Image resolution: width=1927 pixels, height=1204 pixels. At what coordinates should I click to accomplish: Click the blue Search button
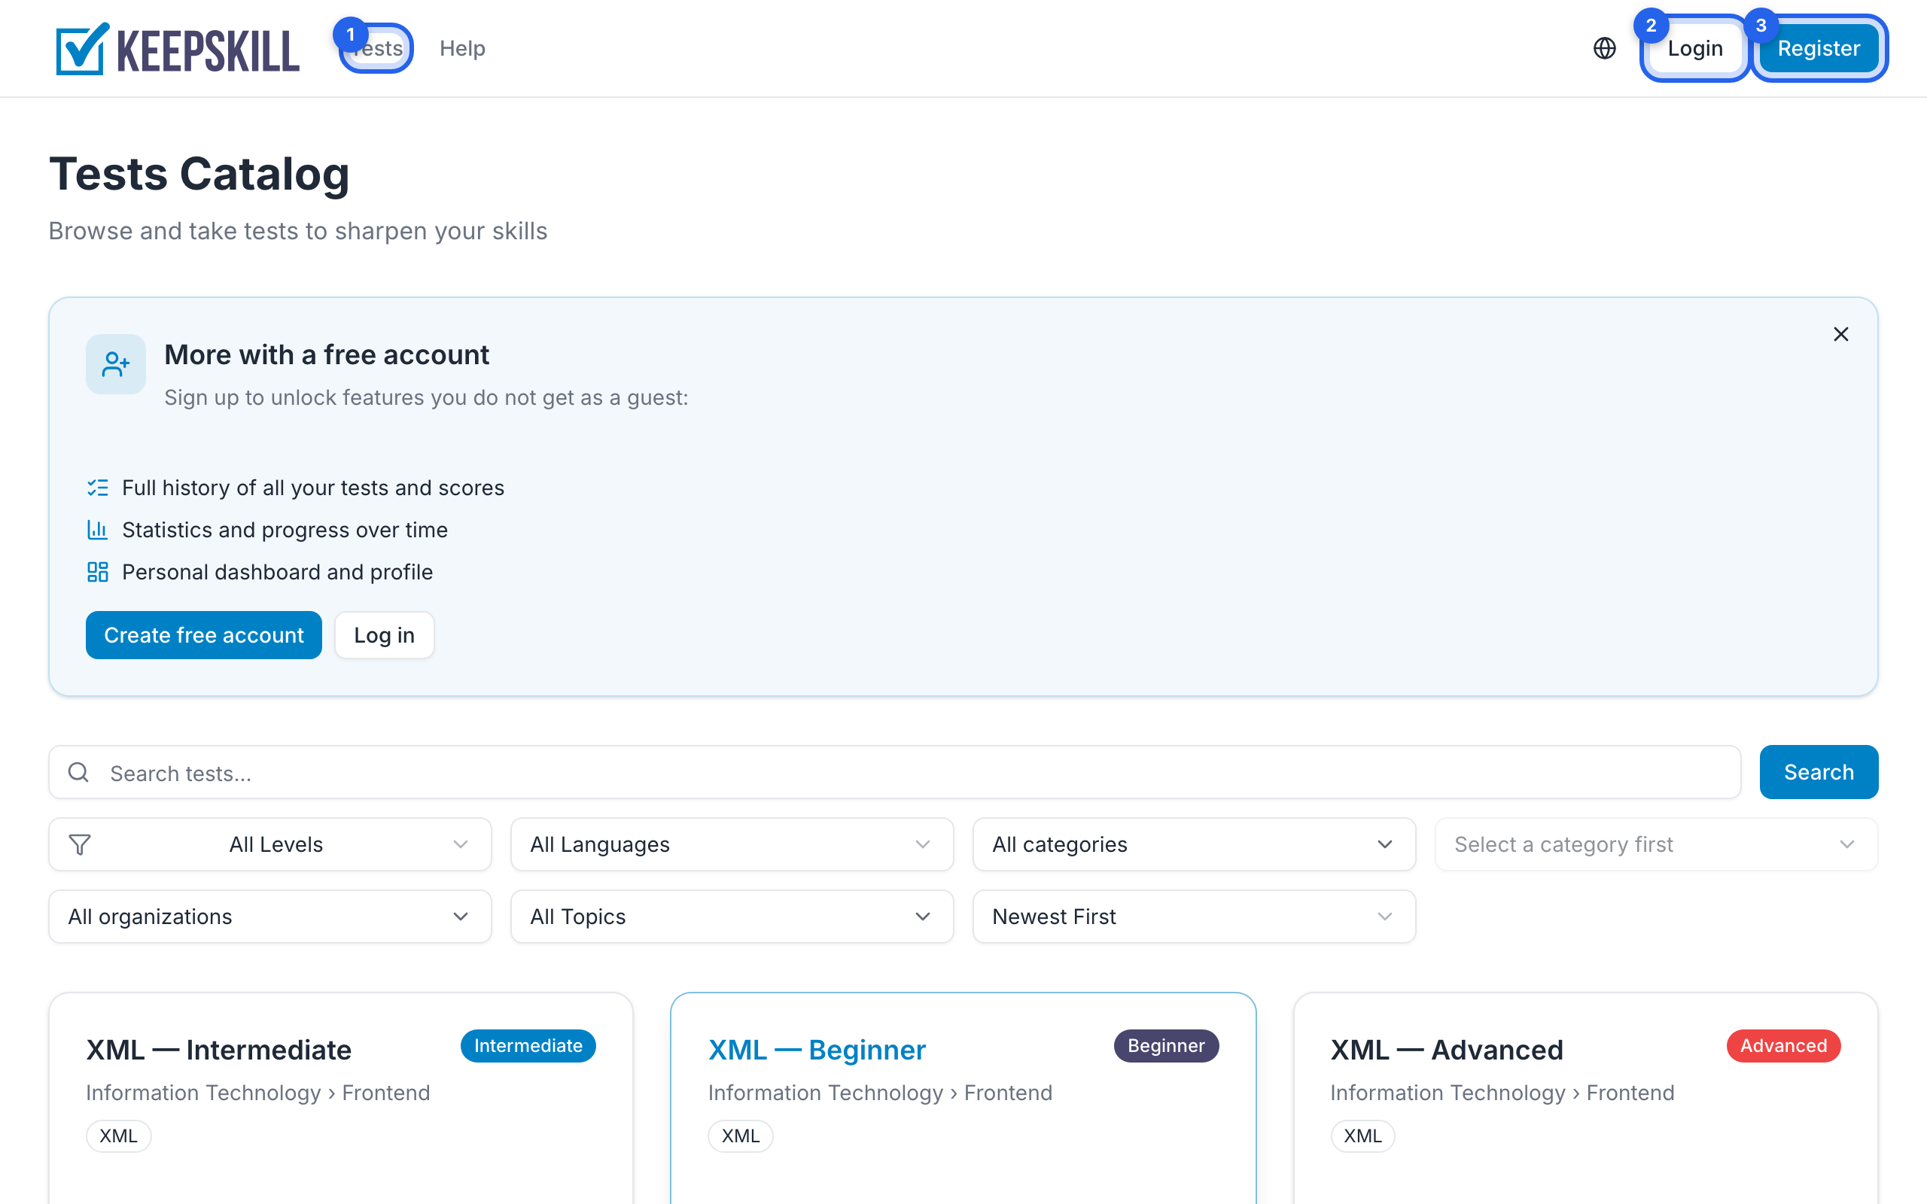(1818, 771)
